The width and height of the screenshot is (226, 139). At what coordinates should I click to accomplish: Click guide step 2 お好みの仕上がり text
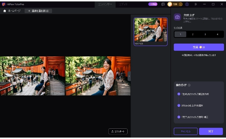(x=192, y=106)
